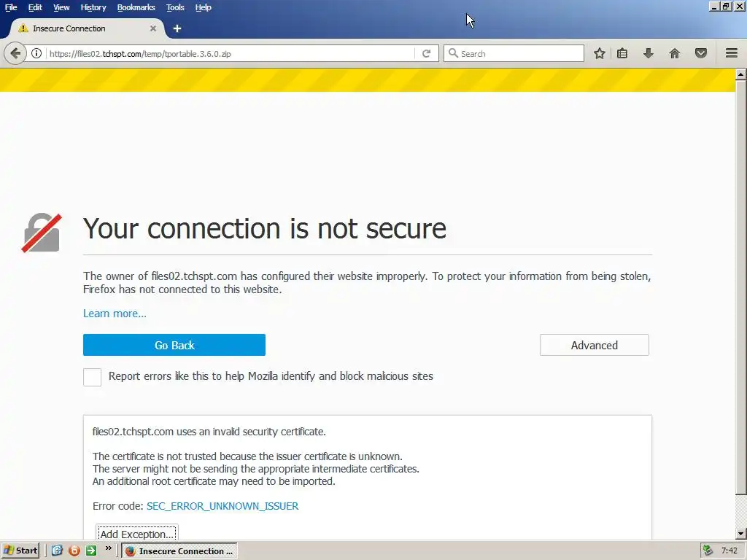This screenshot has height=560, width=747.
Task: Open the View menu
Action: pyautogui.click(x=61, y=7)
